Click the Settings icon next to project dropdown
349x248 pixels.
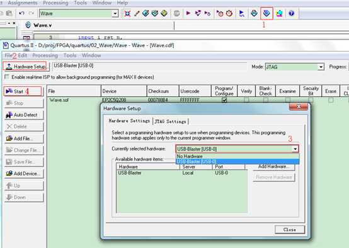tap(127, 13)
